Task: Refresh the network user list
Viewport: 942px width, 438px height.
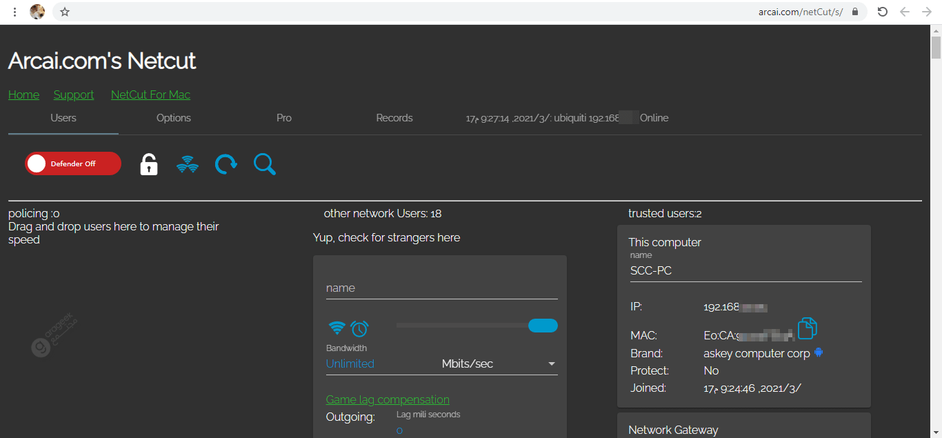Action: tap(226, 164)
